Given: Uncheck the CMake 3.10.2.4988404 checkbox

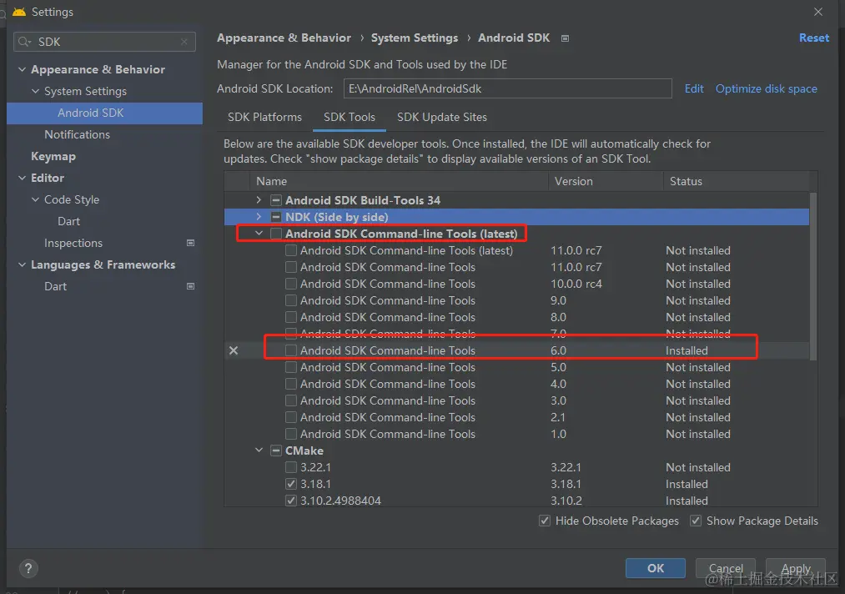Looking at the screenshot, I should [291, 501].
